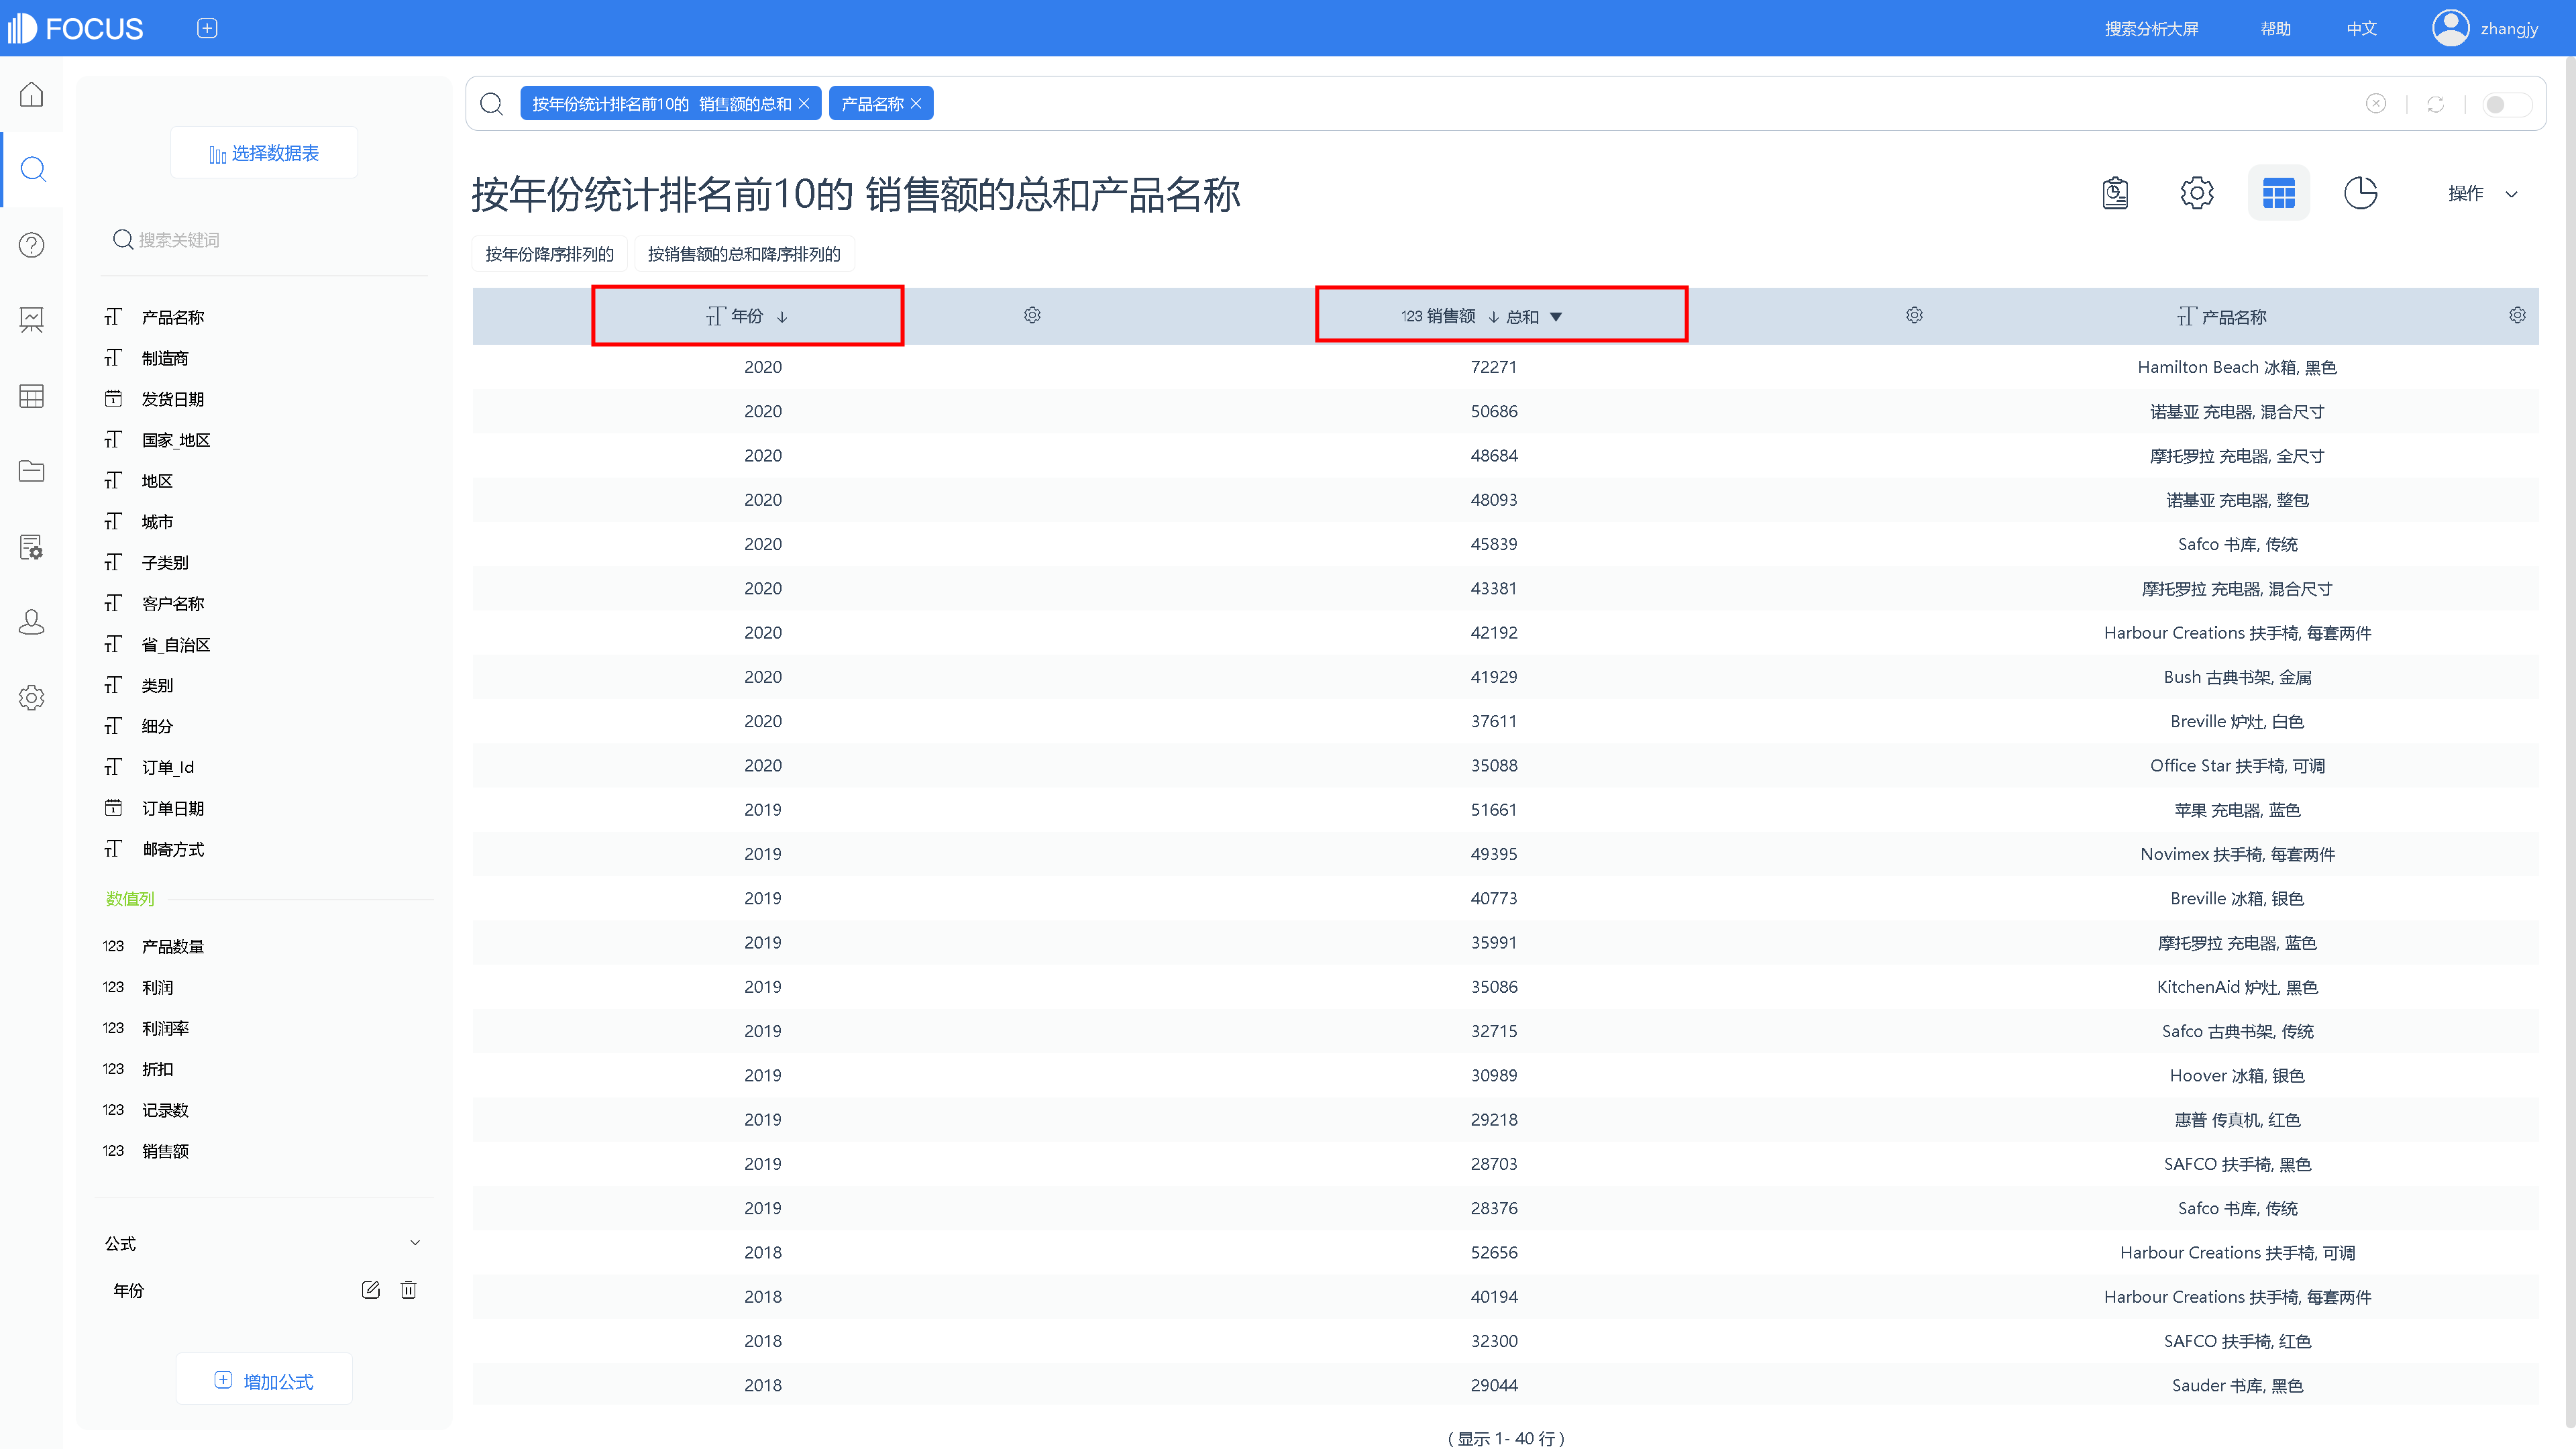
Task: Open the user management sidebar icon
Action: pyautogui.click(x=32, y=622)
